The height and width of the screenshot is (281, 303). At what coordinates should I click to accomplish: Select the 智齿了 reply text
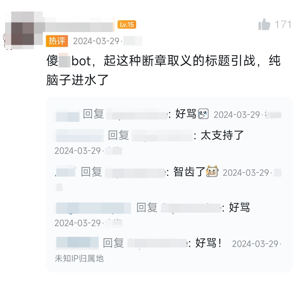pyautogui.click(x=189, y=172)
